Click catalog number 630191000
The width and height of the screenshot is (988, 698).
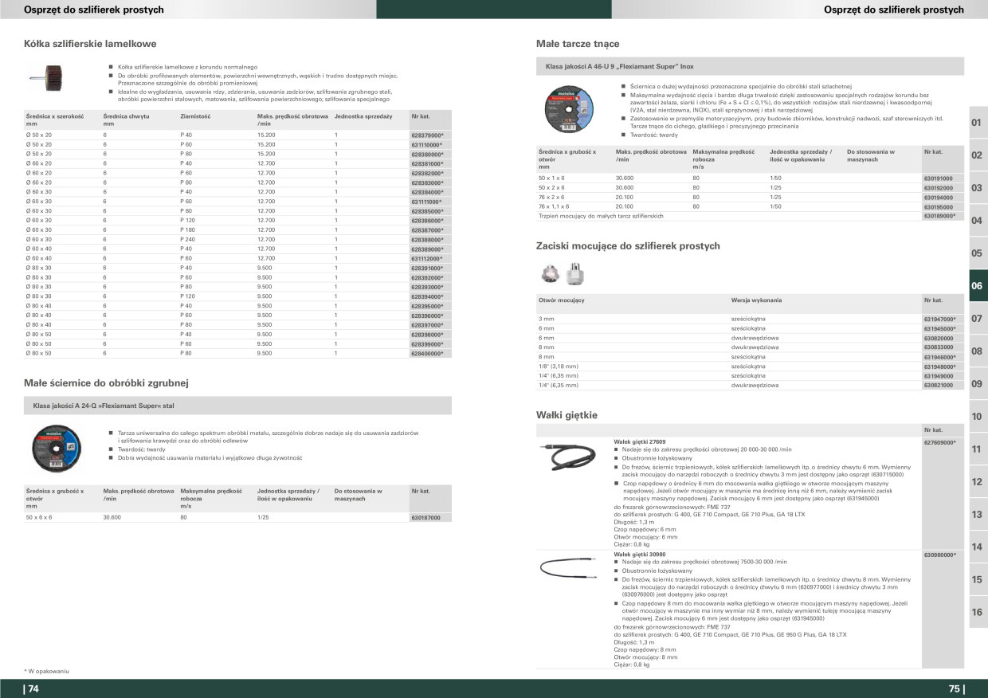[939, 178]
